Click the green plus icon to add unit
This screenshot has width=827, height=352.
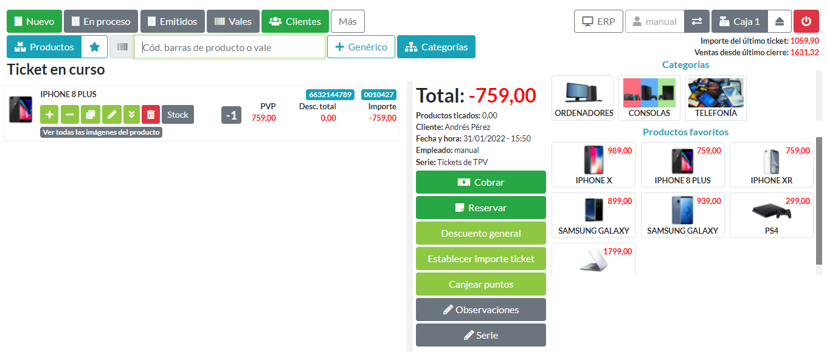[x=49, y=115]
